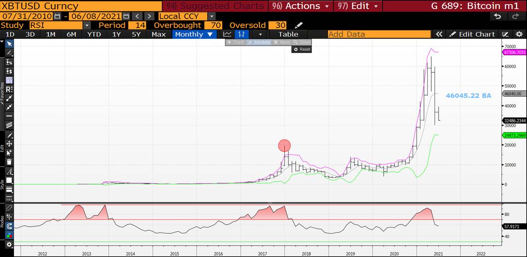
Task: Toggle the ruler measure mode icon
Action: pyautogui.click(x=10, y=208)
